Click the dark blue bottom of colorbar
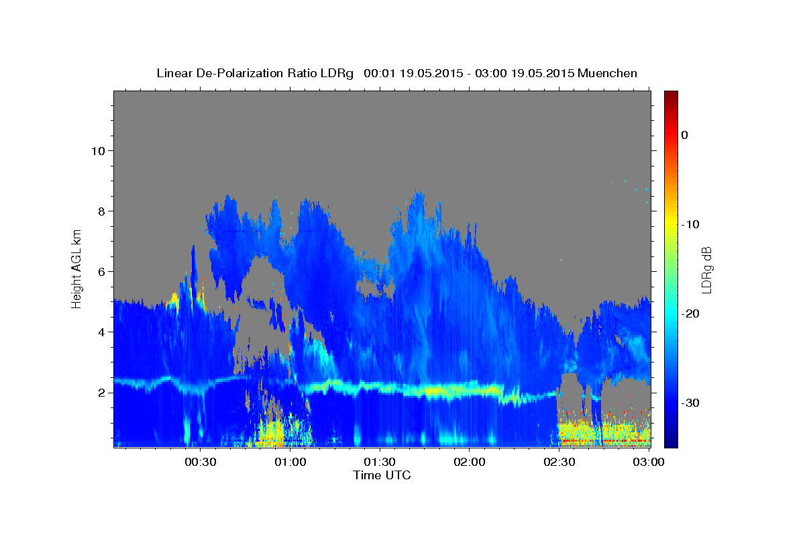This screenshot has height=537, width=805. [x=671, y=440]
